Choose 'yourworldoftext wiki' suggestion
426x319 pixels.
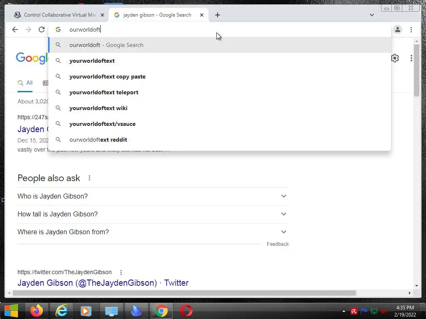220,108
